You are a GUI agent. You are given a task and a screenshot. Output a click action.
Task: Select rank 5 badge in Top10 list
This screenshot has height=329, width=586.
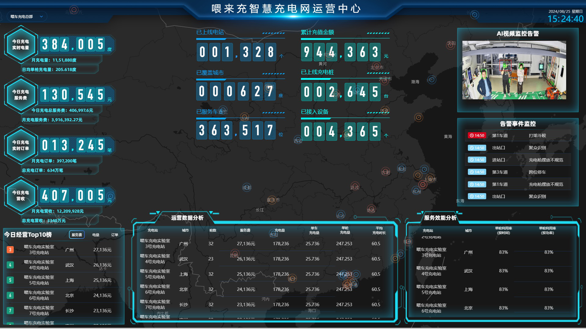coord(10,280)
